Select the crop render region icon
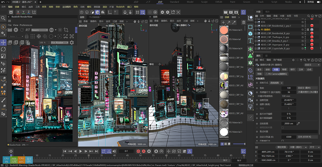Viewport: 322px width, 167px height. click(x=66, y=30)
